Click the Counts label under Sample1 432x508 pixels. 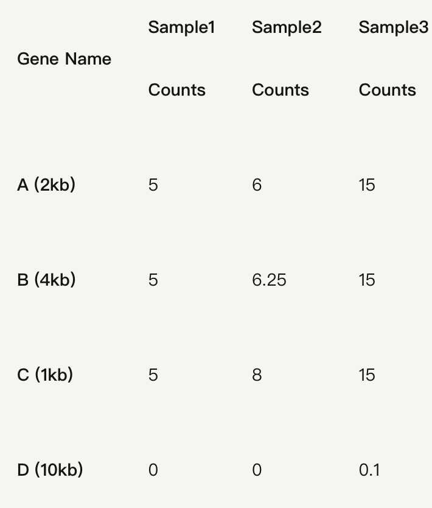point(176,90)
